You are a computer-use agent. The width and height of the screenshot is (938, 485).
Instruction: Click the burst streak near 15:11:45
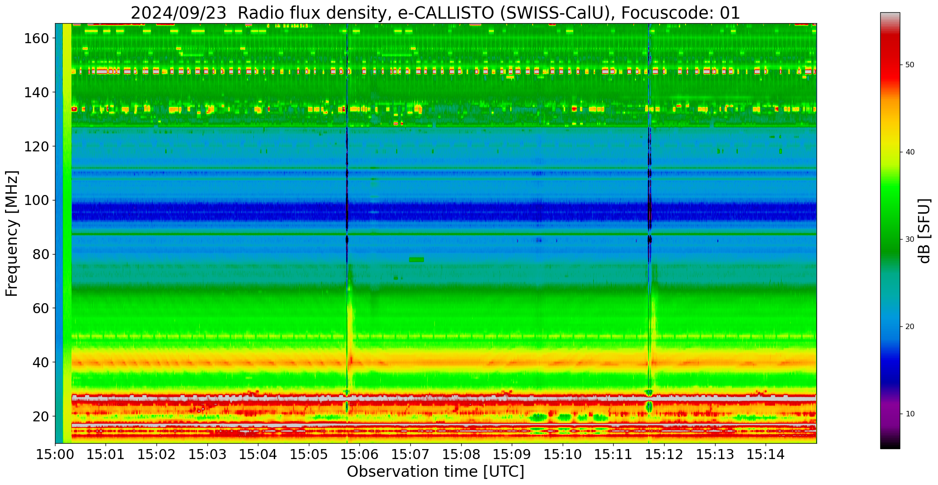point(650,233)
